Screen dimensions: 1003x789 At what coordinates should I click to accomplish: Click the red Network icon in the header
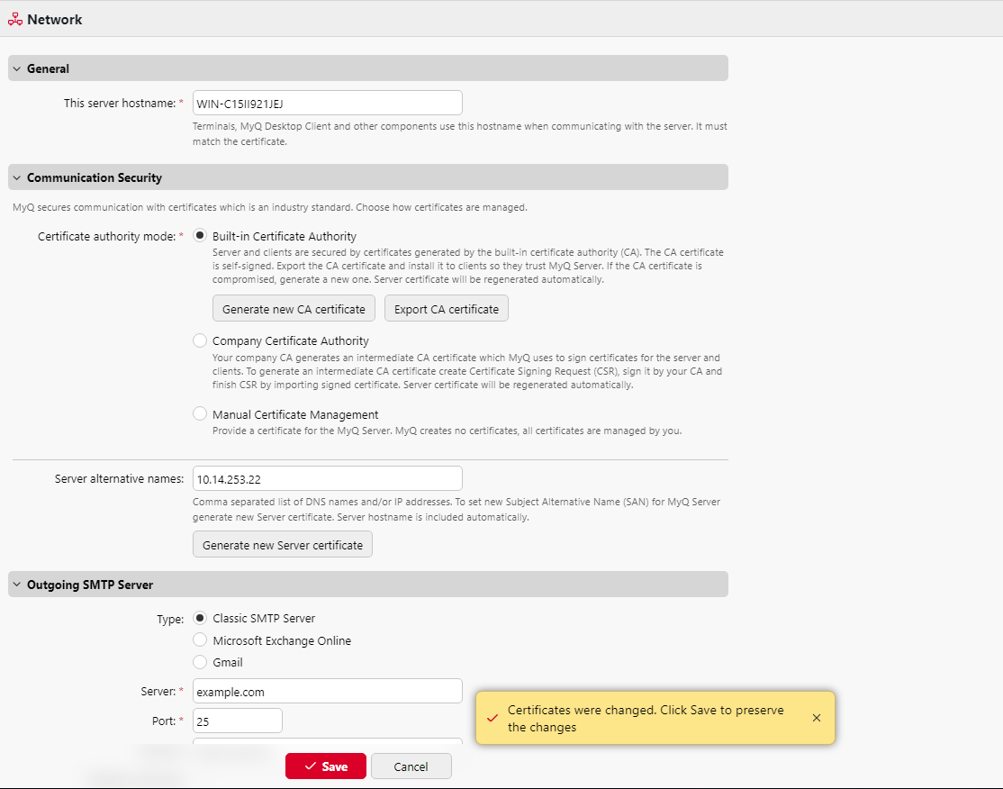pos(15,18)
